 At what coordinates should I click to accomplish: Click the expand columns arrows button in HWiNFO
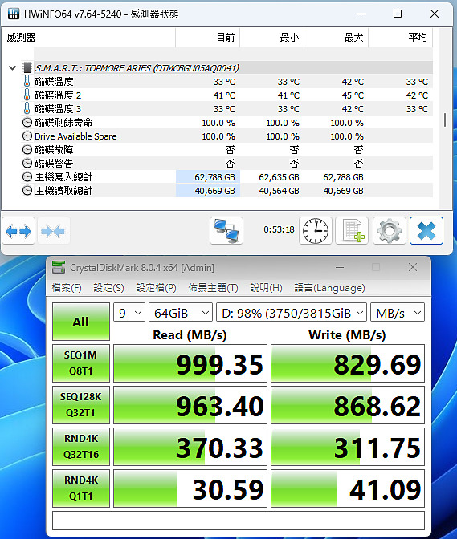coord(18,231)
